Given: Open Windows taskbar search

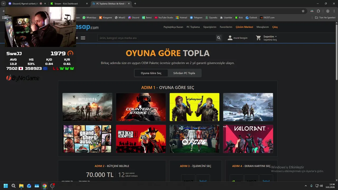Looking at the screenshot, I should point(13,186).
